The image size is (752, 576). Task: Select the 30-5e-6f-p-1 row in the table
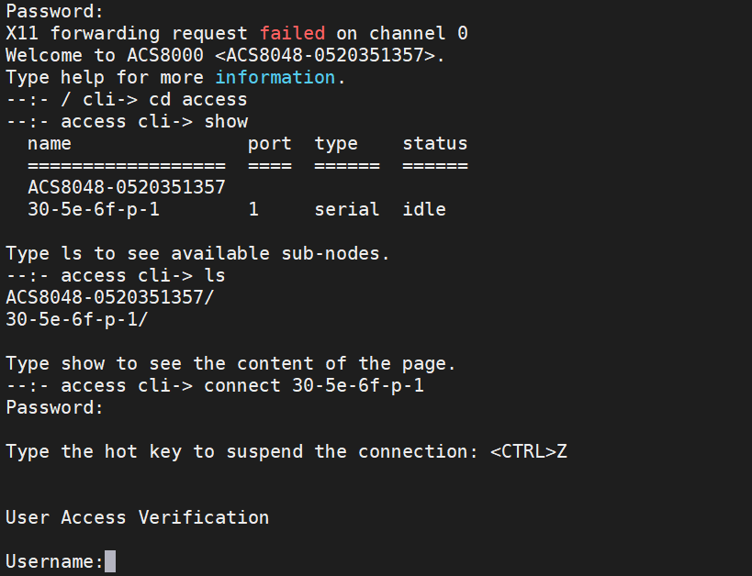click(x=94, y=209)
